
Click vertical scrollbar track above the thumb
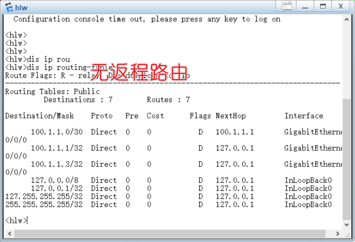pyautogui.click(x=346, y=61)
